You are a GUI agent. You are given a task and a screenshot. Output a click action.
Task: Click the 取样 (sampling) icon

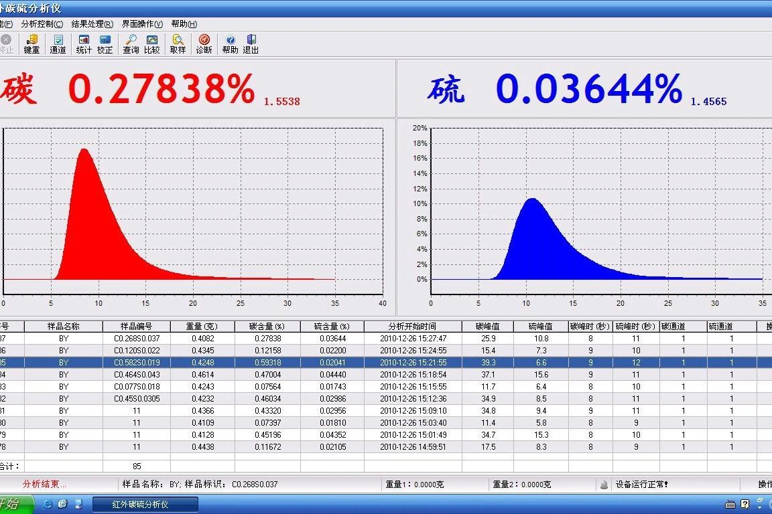tap(177, 44)
